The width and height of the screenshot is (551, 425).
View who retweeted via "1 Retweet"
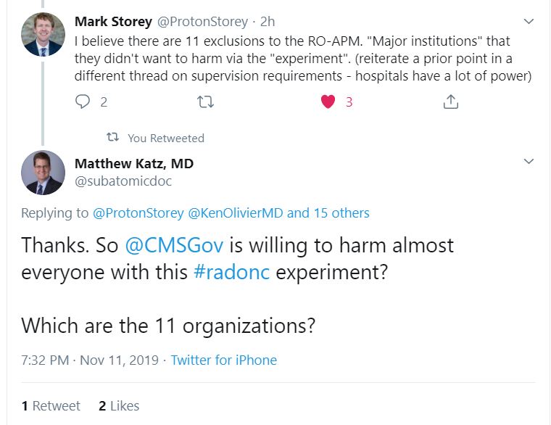tap(51, 405)
